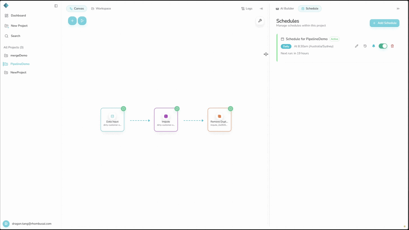This screenshot has height=230, width=409.
Task: Switch to the Canvas tab
Action: (x=77, y=9)
